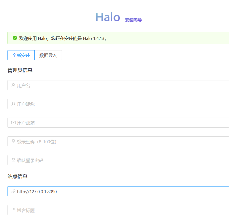
Task: Focus the 登录密码 (8-100位) field
Action: [118, 141]
